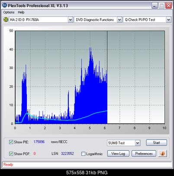Click the Ready status bar text
Screen dimensions: 174x176
point(8,165)
